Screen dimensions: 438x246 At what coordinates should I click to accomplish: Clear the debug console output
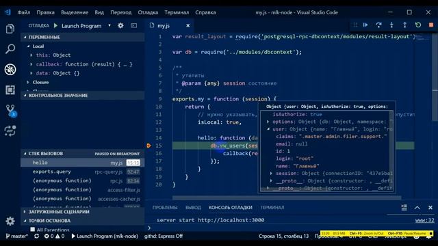[x=404, y=208]
